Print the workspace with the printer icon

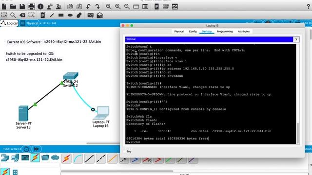click(x=31, y=7)
